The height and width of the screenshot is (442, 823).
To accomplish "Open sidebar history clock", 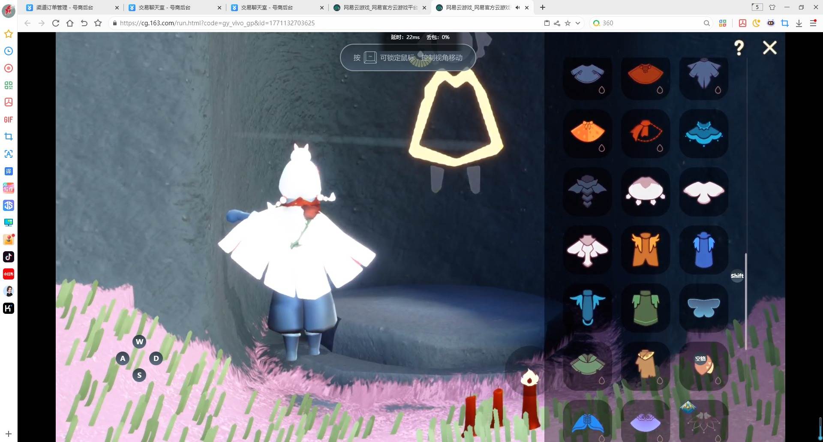I will (9, 51).
